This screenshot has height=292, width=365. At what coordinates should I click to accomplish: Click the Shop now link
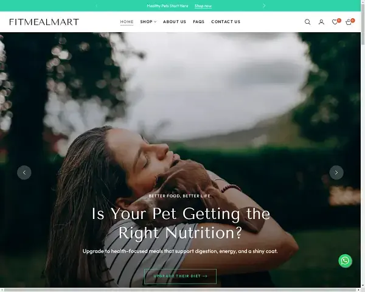click(x=203, y=6)
